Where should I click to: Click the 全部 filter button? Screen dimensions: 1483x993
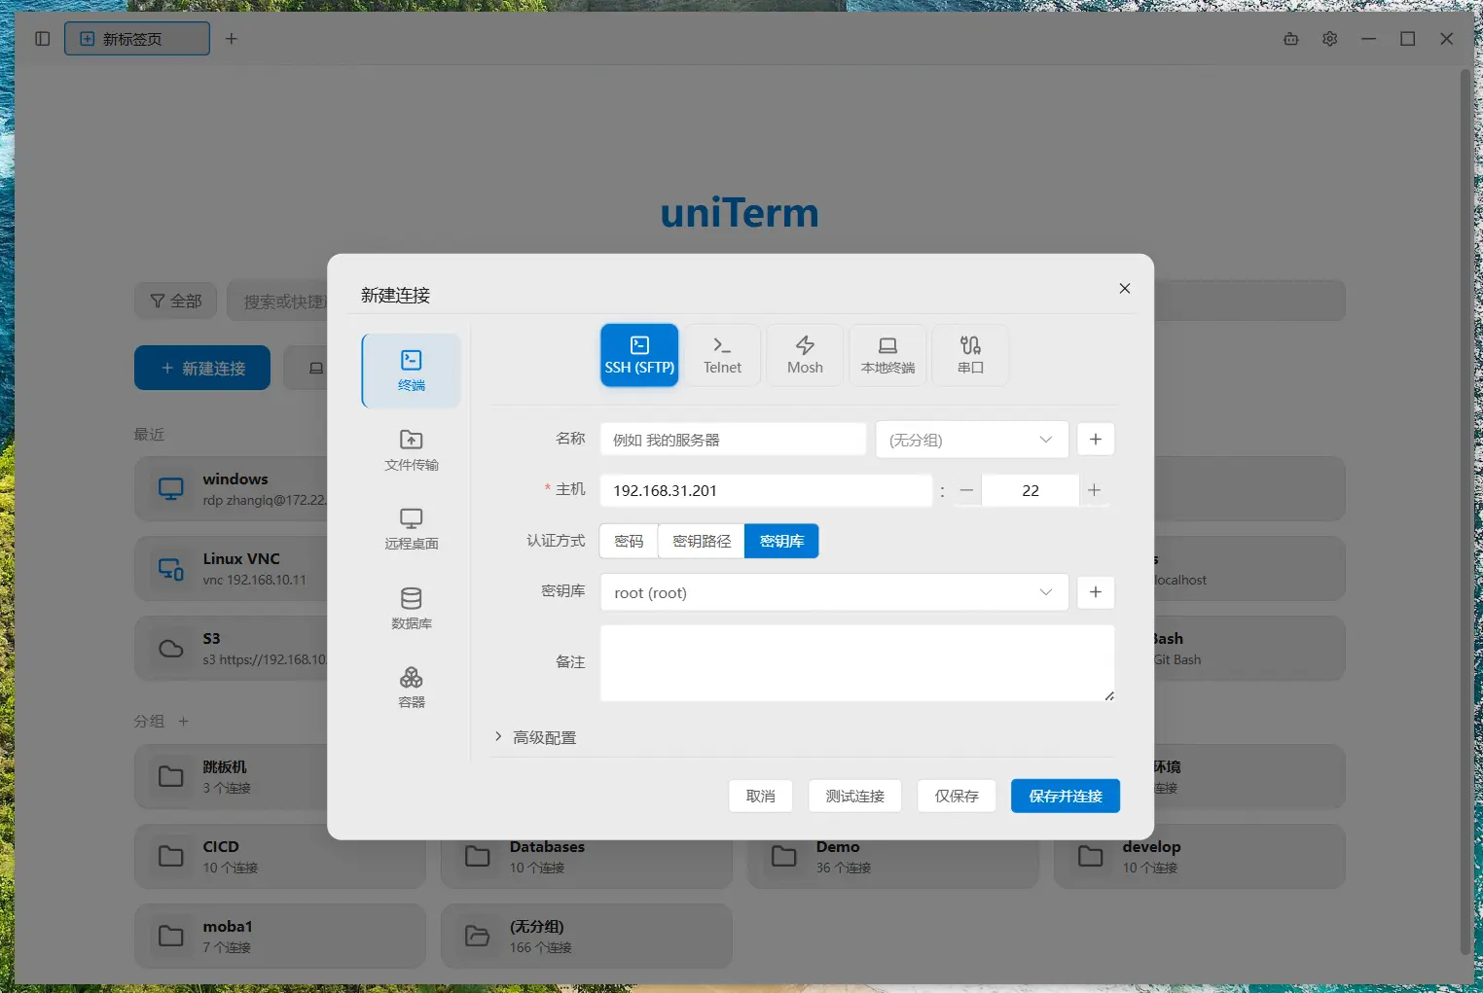(176, 301)
